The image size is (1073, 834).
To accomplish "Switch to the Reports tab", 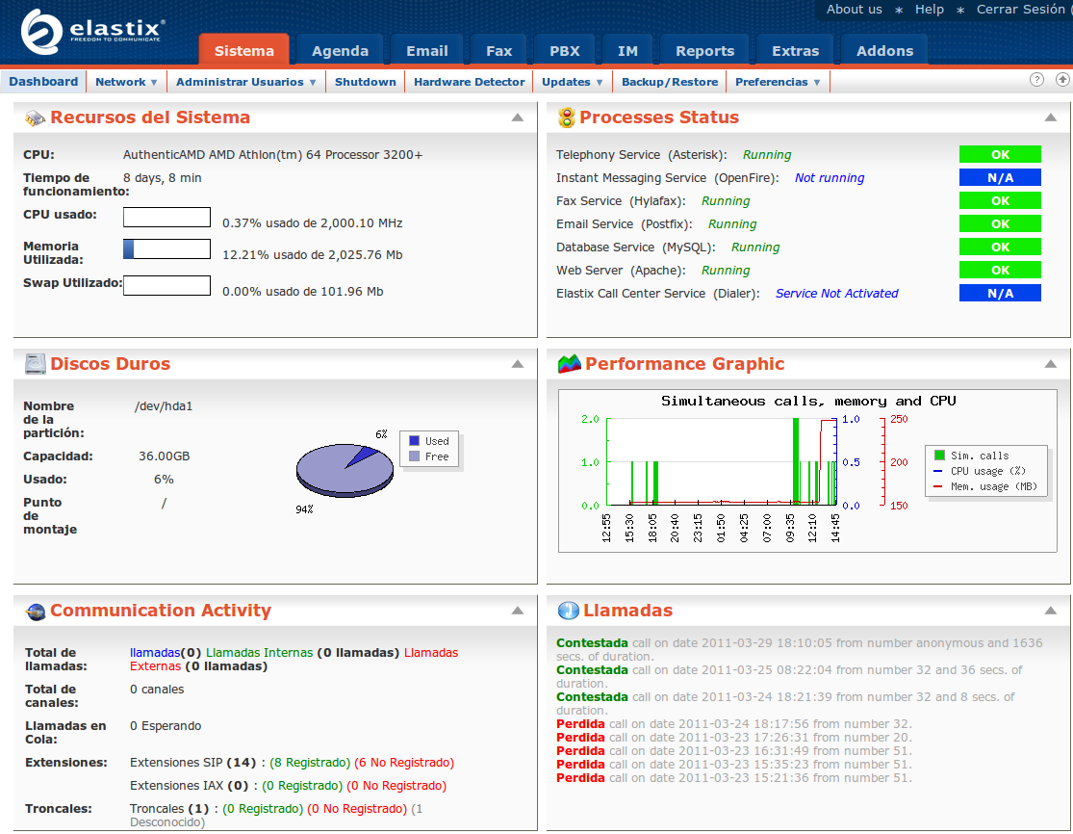I will pyautogui.click(x=703, y=50).
